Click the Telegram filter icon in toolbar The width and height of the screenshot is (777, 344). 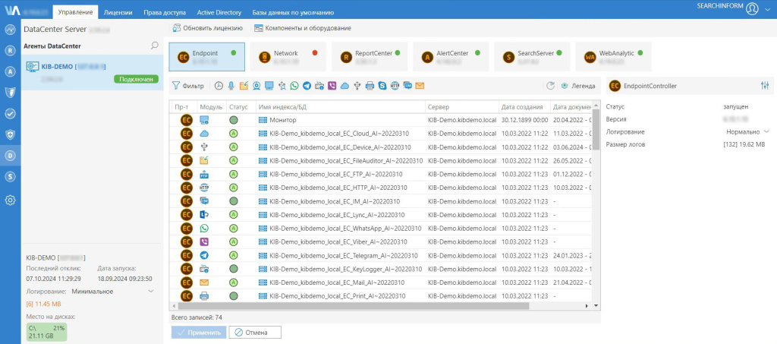coord(307,86)
